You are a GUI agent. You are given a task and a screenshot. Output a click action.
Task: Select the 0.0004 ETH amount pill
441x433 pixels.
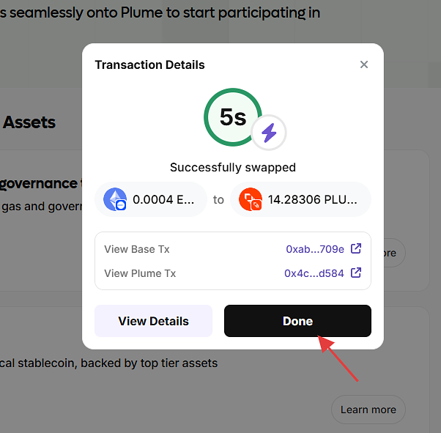(x=151, y=199)
